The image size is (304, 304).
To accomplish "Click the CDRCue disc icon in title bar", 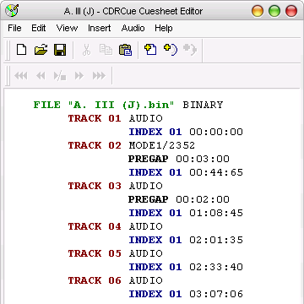I will click(12, 11).
